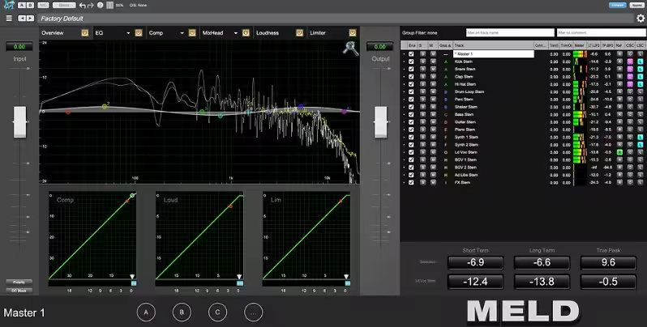Select the next preset arrow
This screenshot has width=647, height=327.
[x=31, y=17]
